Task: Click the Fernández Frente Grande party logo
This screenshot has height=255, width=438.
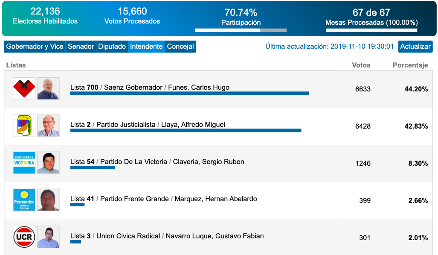Action: point(24,200)
